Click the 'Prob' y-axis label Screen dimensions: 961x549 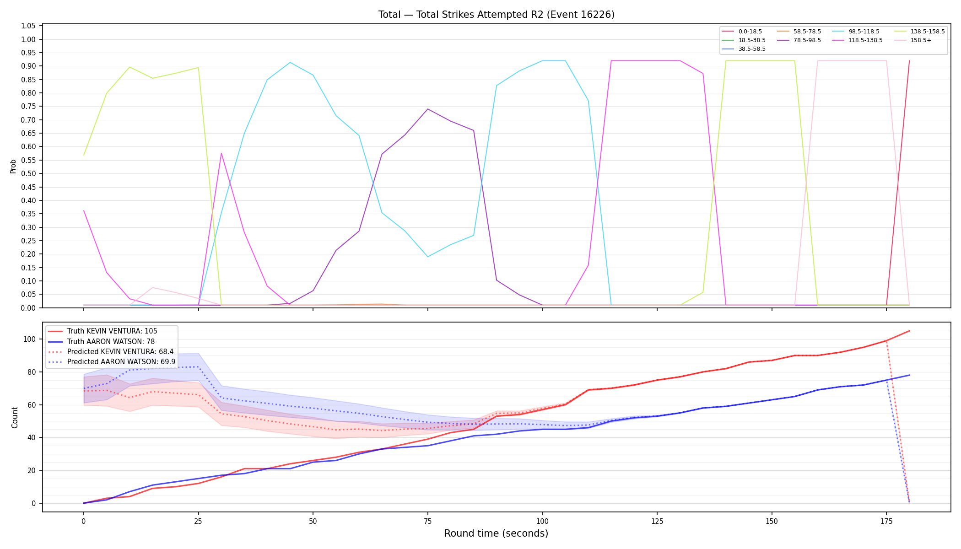coord(13,166)
